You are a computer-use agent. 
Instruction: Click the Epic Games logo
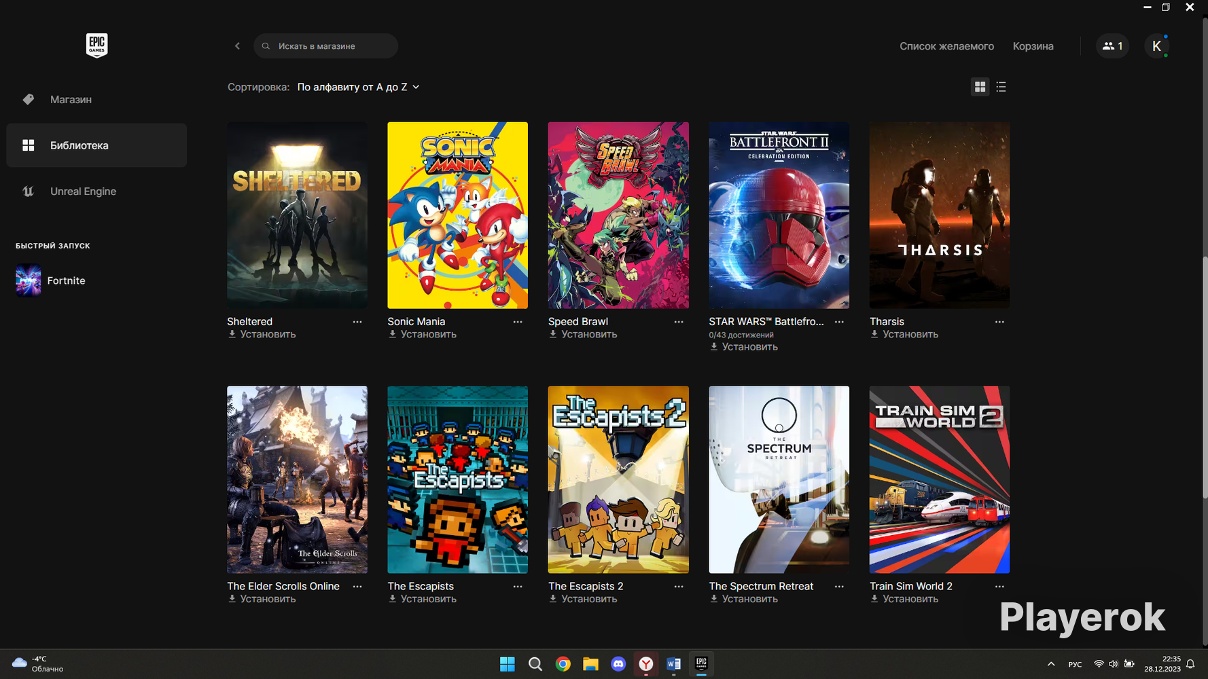[x=96, y=45]
